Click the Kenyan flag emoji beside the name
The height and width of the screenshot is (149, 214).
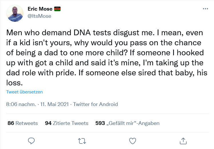click(x=57, y=9)
